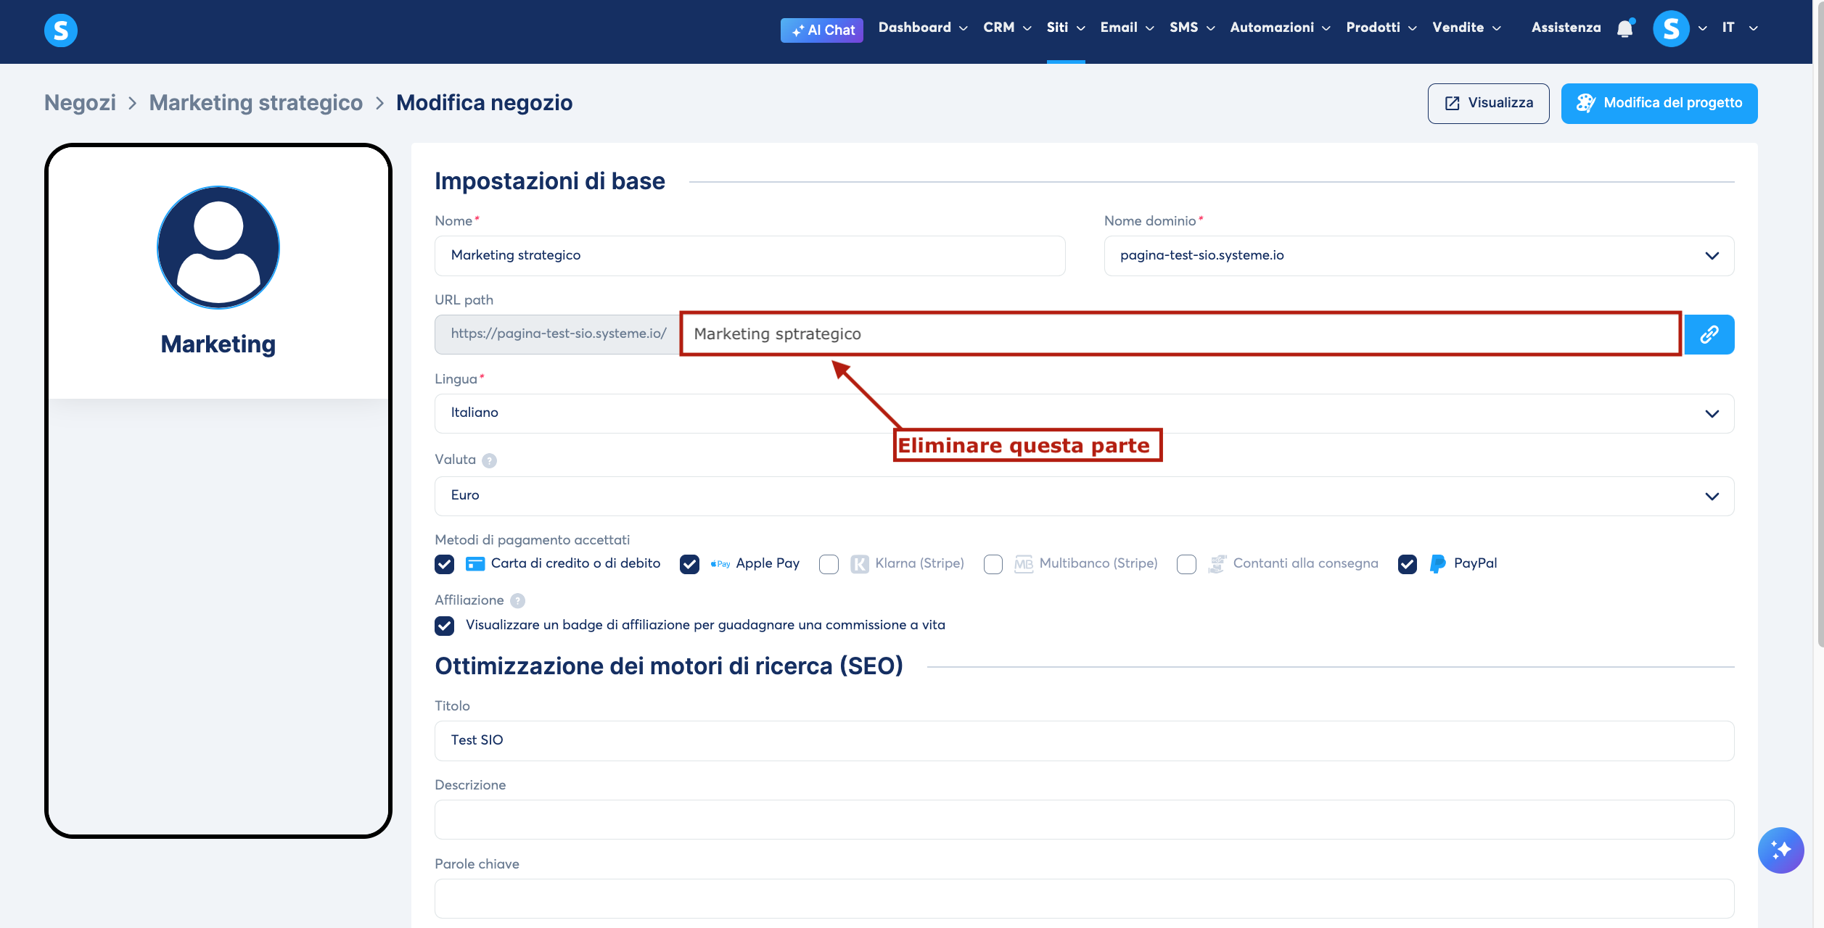The image size is (1824, 928).
Task: Click the Apple Pay logo icon
Action: (720, 564)
